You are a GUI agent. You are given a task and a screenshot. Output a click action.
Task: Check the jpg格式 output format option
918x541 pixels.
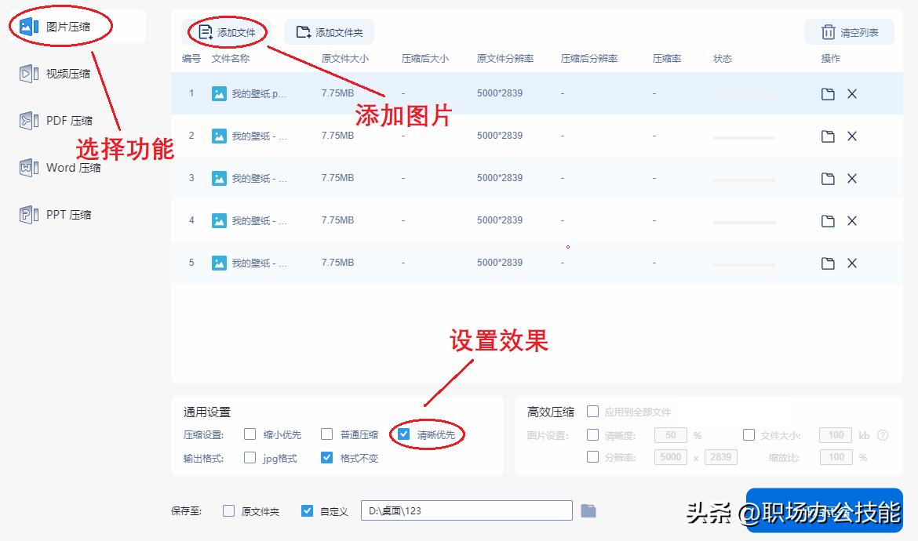coord(250,457)
